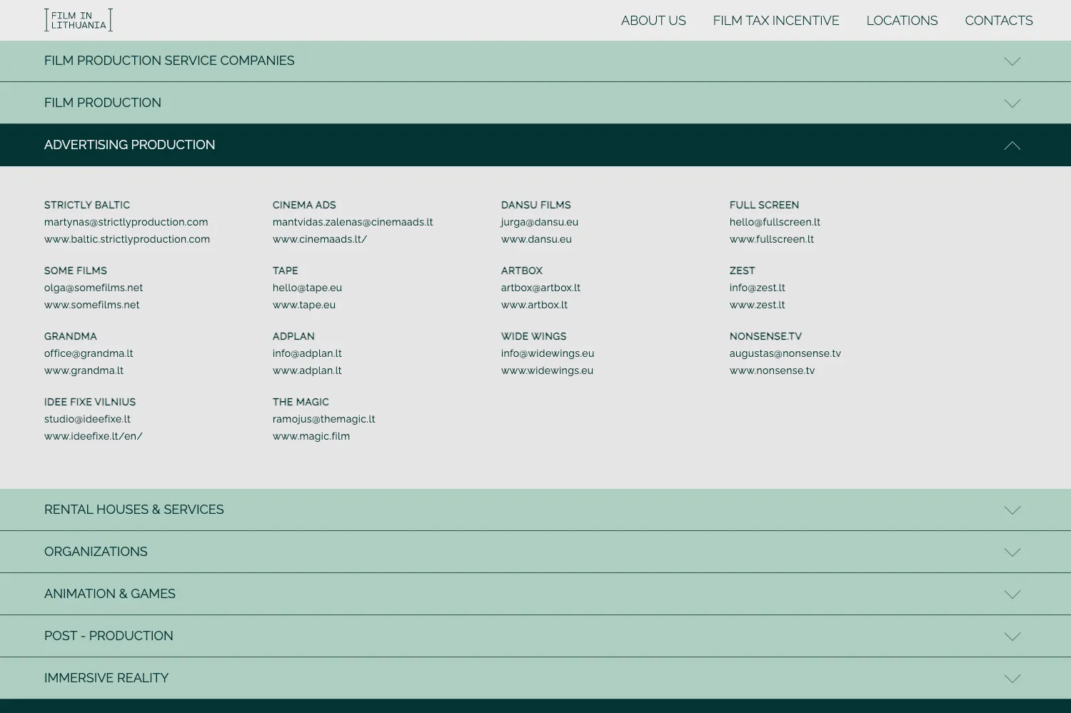Expand the Organizations section chevron
1071x713 pixels.
[x=1012, y=552]
